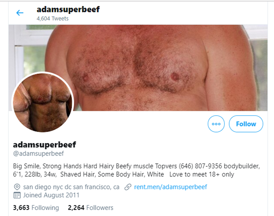The image size is (274, 216).
Task: Open the rent.men/adamsuperbeef link
Action: pyautogui.click(x=170, y=187)
